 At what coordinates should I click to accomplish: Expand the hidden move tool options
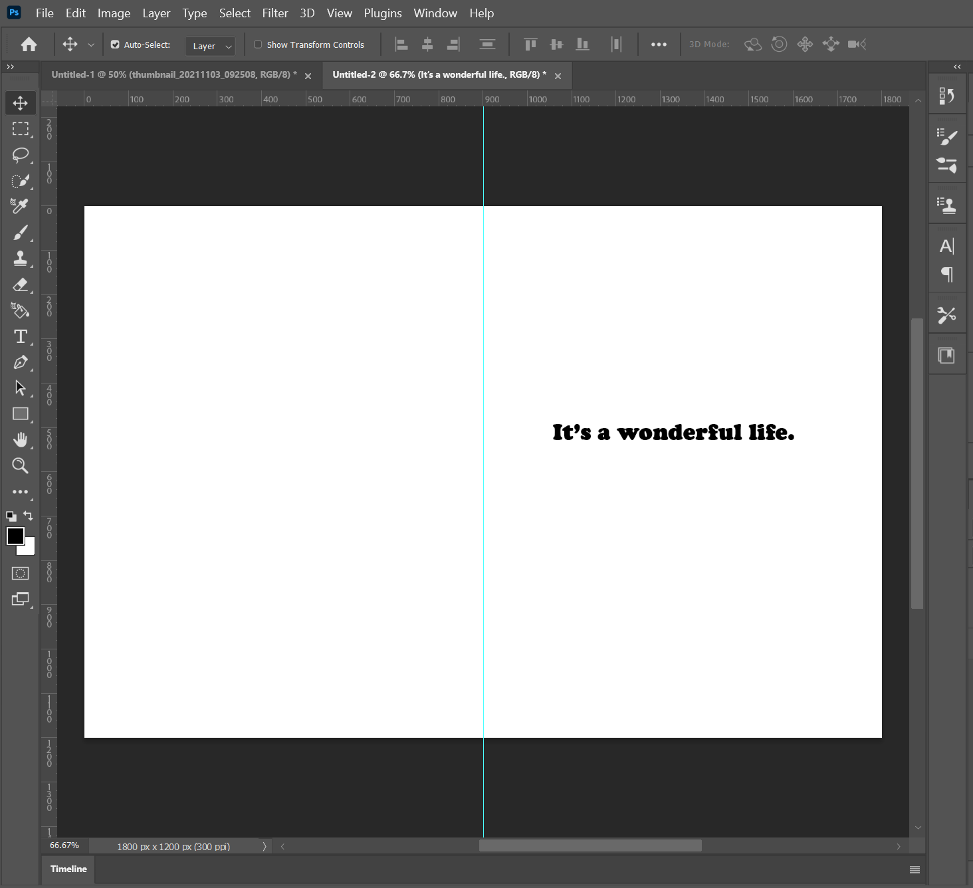pos(91,45)
